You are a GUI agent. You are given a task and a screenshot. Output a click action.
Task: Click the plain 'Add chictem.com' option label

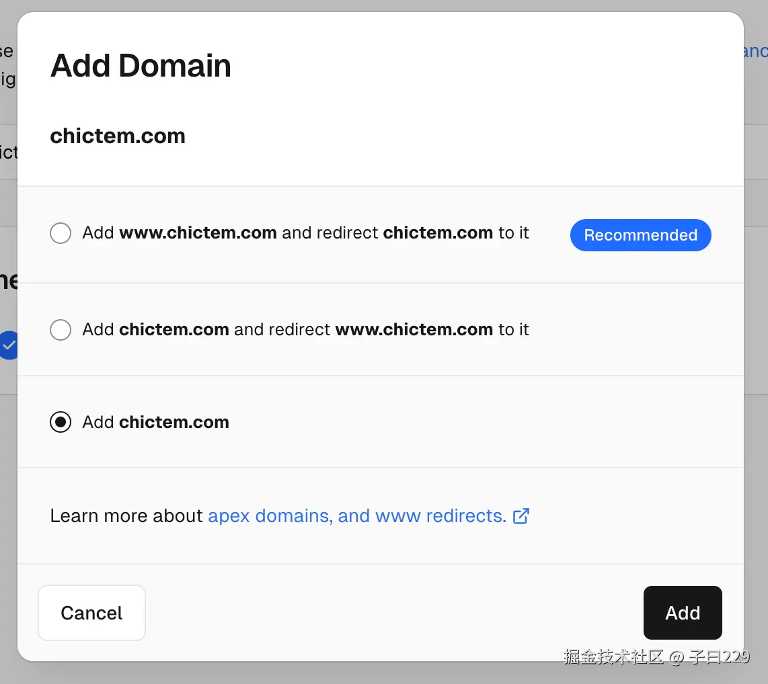point(156,423)
